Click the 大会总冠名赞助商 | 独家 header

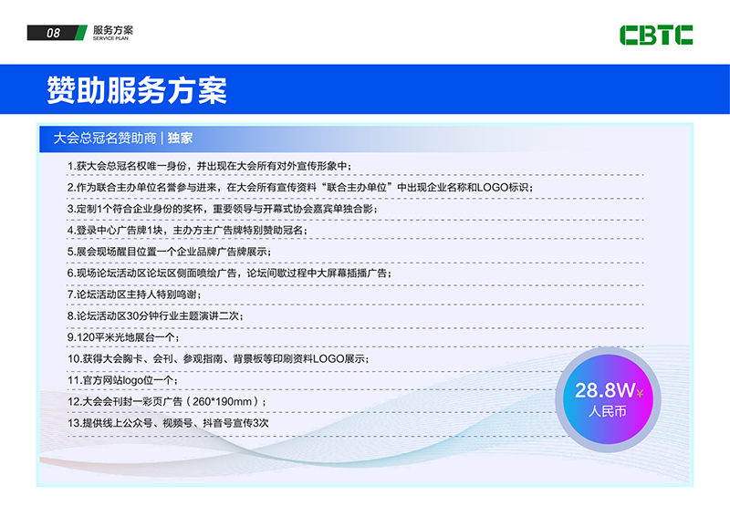123,139
